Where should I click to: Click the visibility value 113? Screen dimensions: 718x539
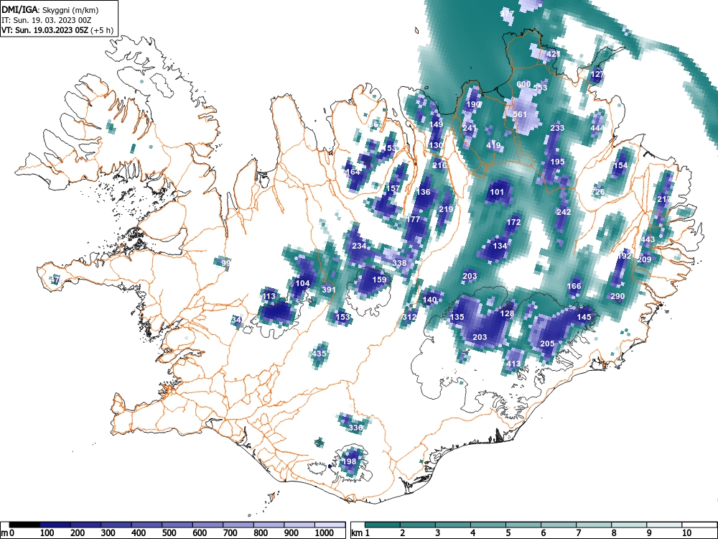pyautogui.click(x=269, y=297)
